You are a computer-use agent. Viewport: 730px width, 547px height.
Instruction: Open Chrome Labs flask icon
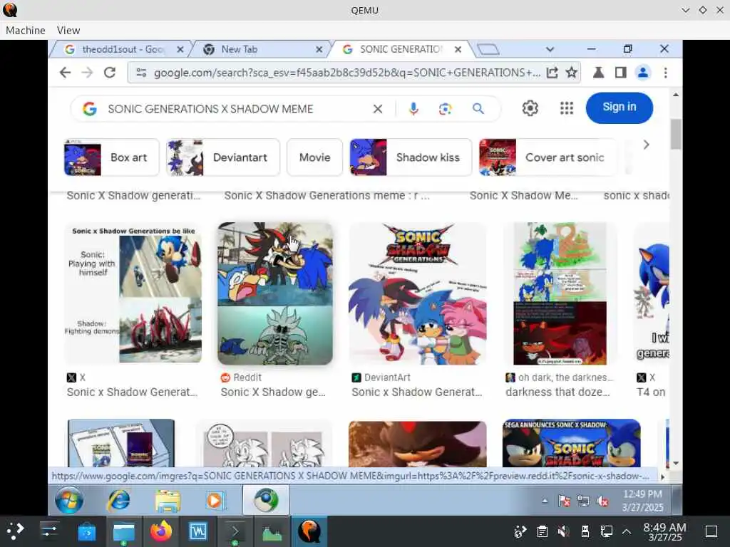click(x=598, y=73)
